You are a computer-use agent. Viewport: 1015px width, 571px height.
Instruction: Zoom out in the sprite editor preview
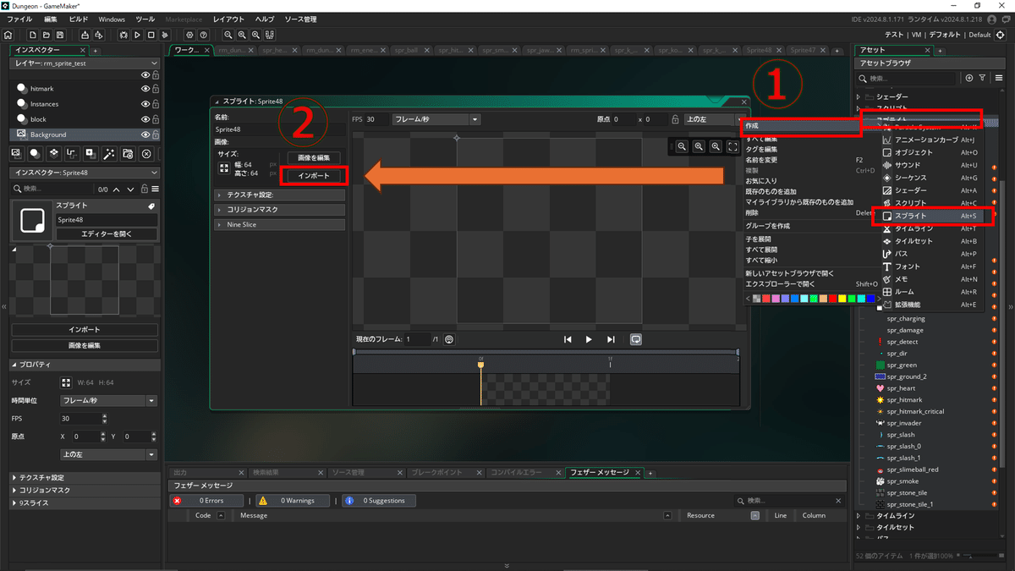pos(682,146)
